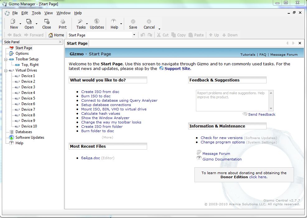
Task: Close the Start Page tab
Action: point(300,43)
